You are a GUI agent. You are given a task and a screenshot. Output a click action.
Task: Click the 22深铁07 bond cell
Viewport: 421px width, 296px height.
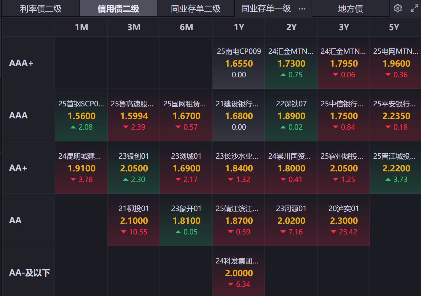click(291, 115)
